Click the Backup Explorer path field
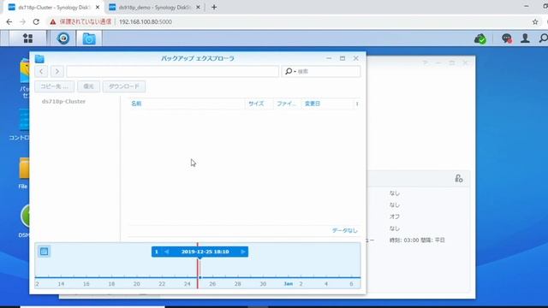The height and width of the screenshot is (308, 548). coord(173,71)
